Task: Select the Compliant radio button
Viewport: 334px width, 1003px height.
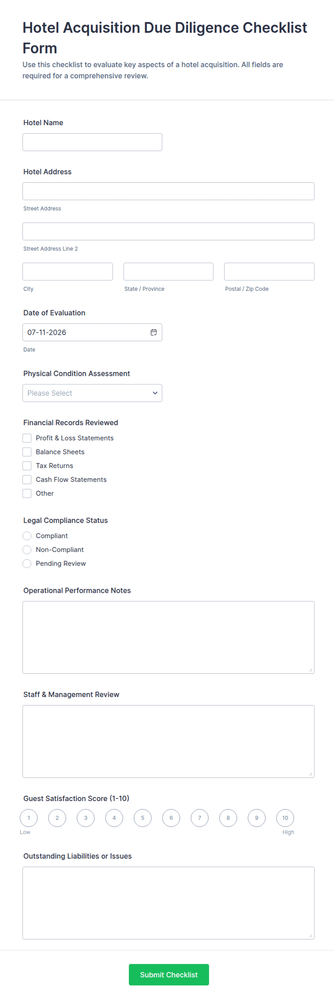Action: [27, 536]
